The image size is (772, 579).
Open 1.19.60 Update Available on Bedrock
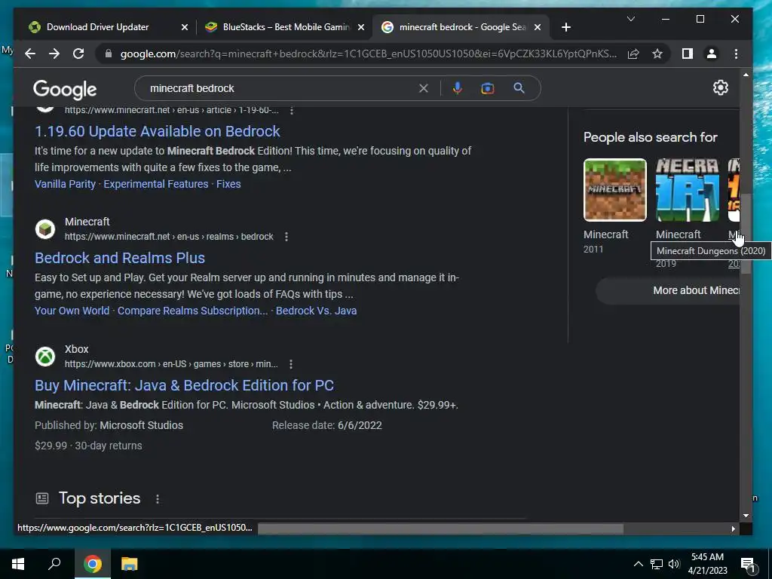158,131
